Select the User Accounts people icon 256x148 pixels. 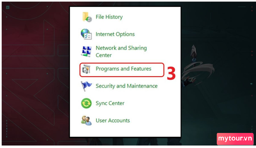[86, 121]
